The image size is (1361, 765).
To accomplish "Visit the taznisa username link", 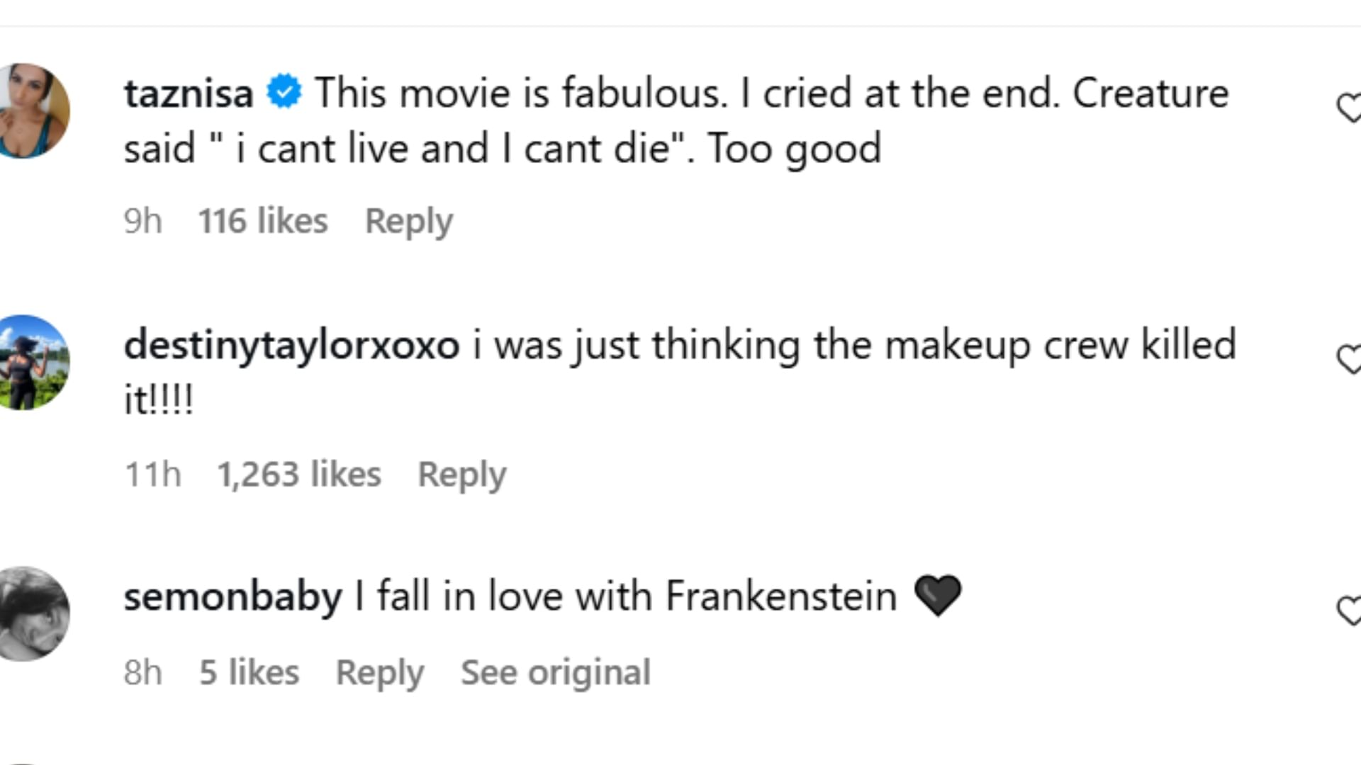I will coord(189,93).
